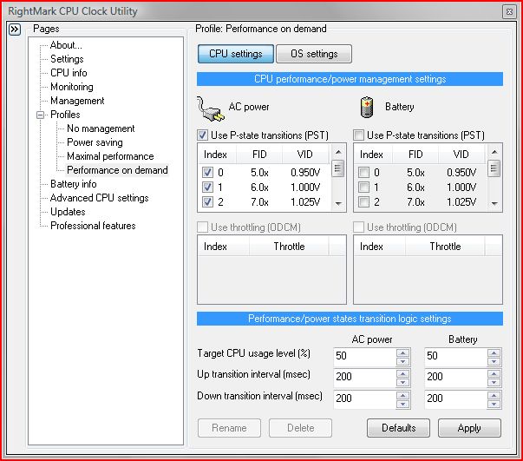Viewport: 523px width, 461px height.
Task: Select the Power saving profile
Action: 95,142
